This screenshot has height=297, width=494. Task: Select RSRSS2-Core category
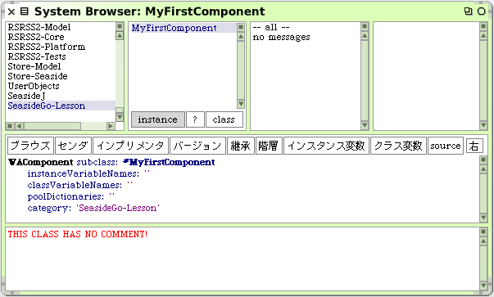click(36, 37)
